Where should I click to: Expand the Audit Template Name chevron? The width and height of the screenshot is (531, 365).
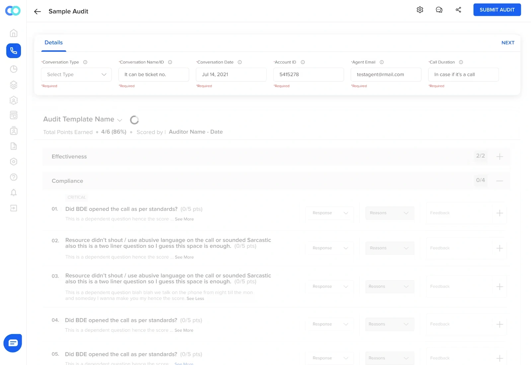click(120, 120)
